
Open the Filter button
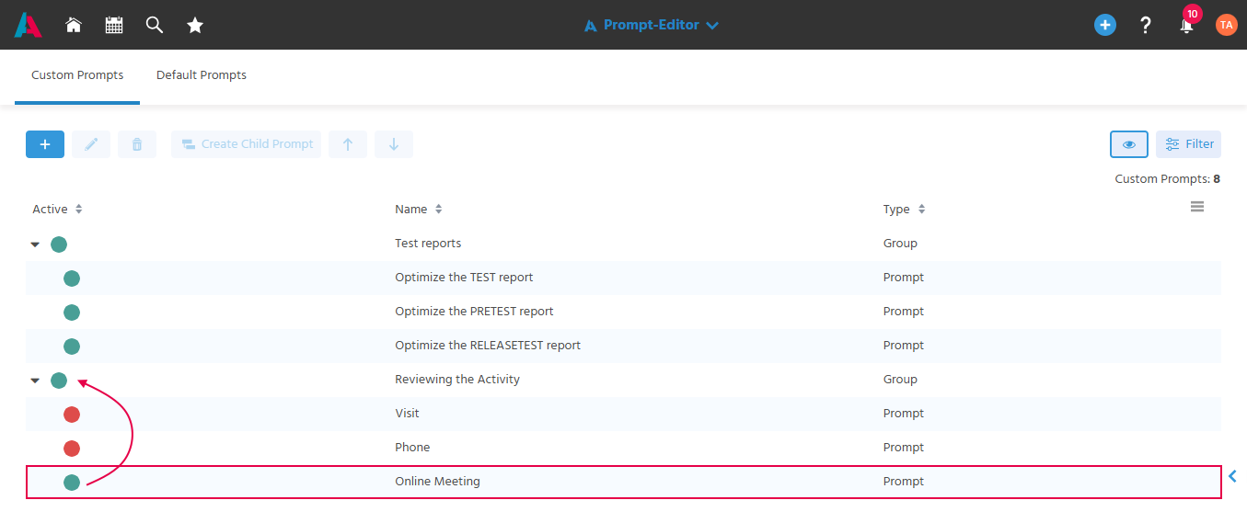pos(1188,144)
